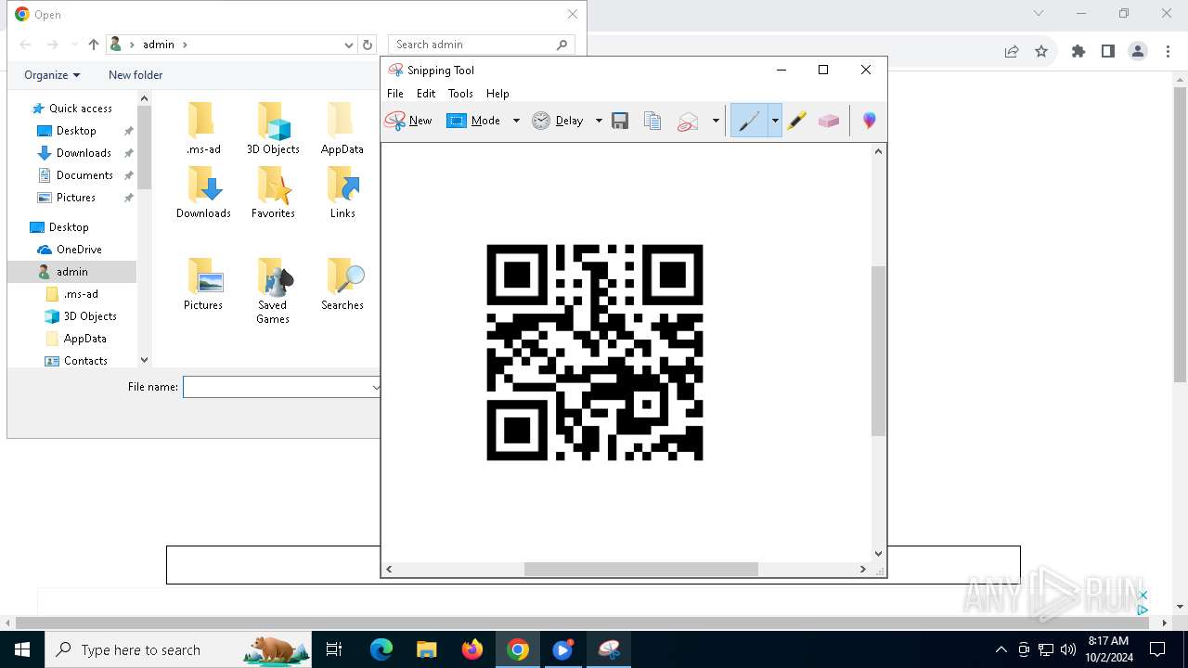Open 3D Objects folder in file list
This screenshot has width=1188, height=668.
click(x=273, y=128)
